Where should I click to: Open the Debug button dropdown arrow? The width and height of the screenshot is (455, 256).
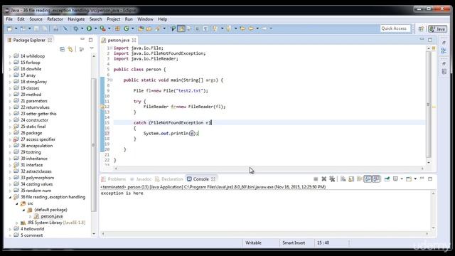[82, 28]
